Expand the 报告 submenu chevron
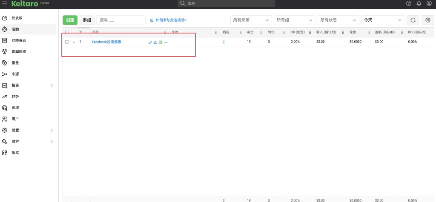This screenshot has width=436, height=202. (x=52, y=85)
